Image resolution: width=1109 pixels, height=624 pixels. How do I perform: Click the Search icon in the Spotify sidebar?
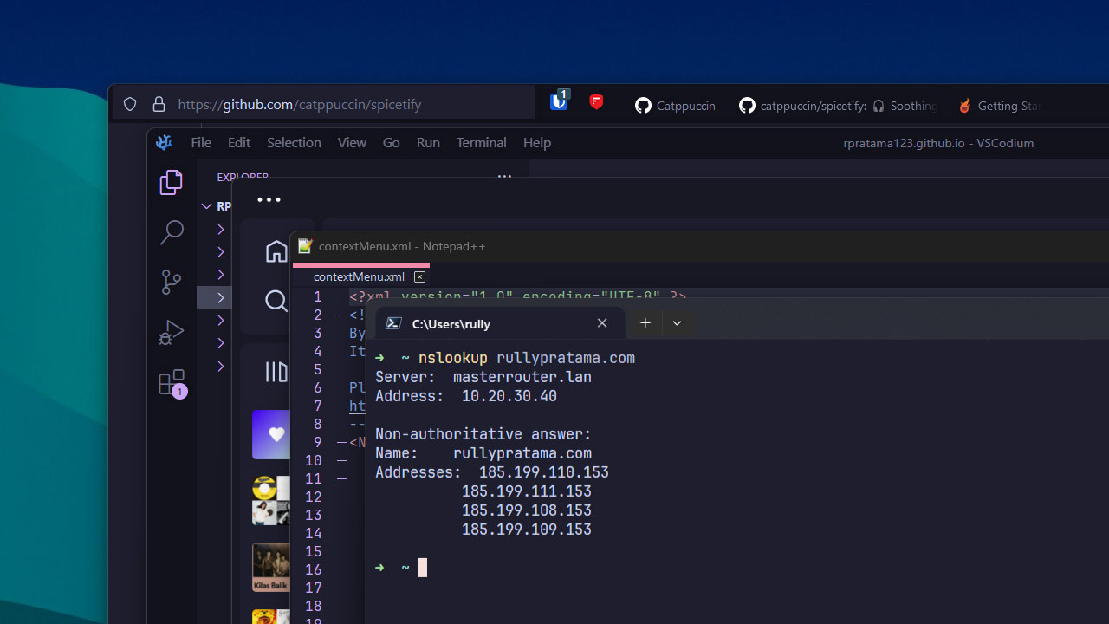[x=276, y=301]
